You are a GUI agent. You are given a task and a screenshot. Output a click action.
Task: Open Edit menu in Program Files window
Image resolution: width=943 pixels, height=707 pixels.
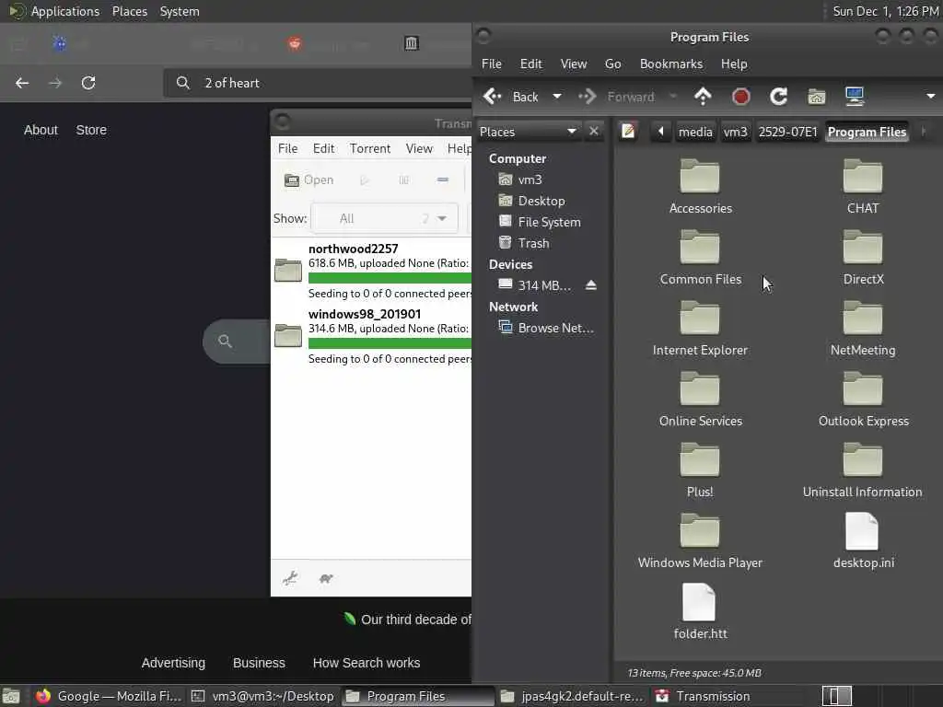point(530,64)
